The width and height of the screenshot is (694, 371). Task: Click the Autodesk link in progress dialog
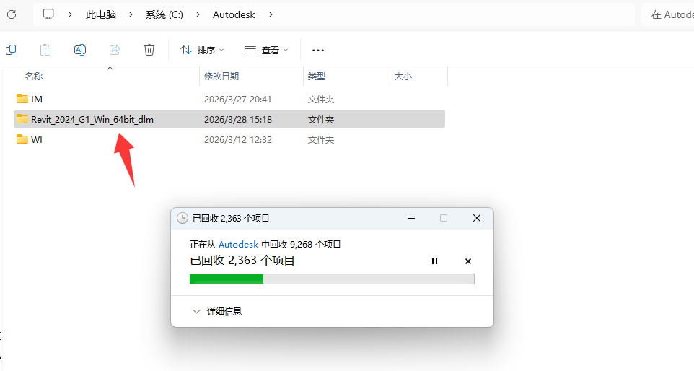point(238,245)
